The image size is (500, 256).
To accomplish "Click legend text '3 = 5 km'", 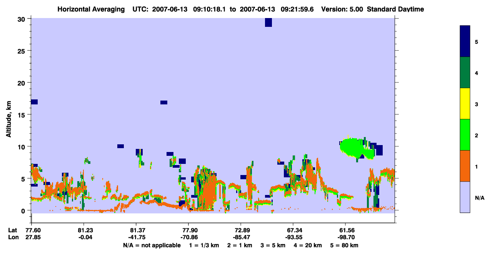I will click(x=273, y=245).
